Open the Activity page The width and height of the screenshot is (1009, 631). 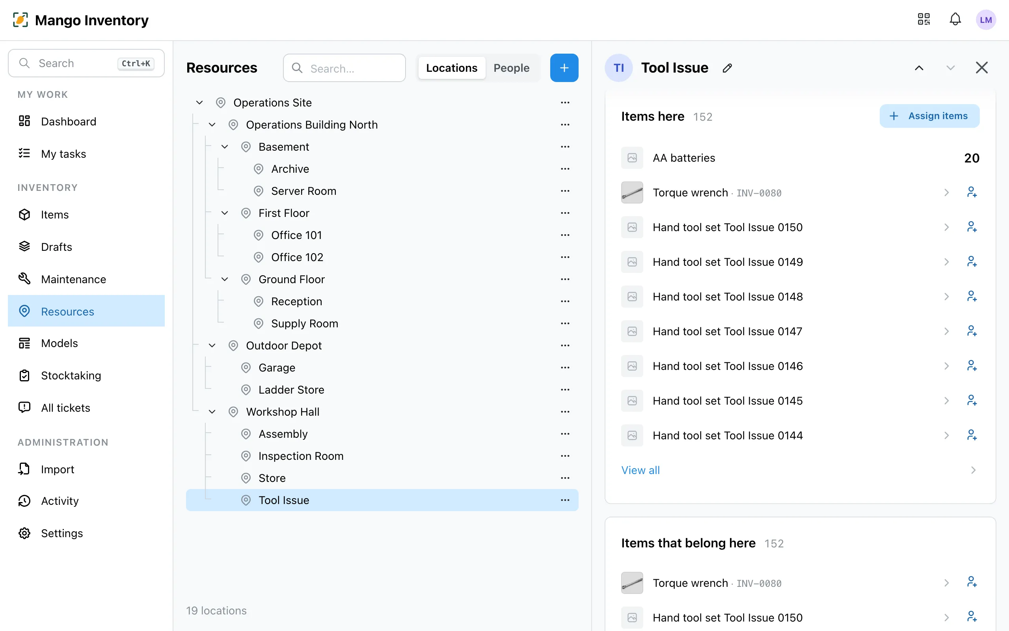tap(86, 501)
